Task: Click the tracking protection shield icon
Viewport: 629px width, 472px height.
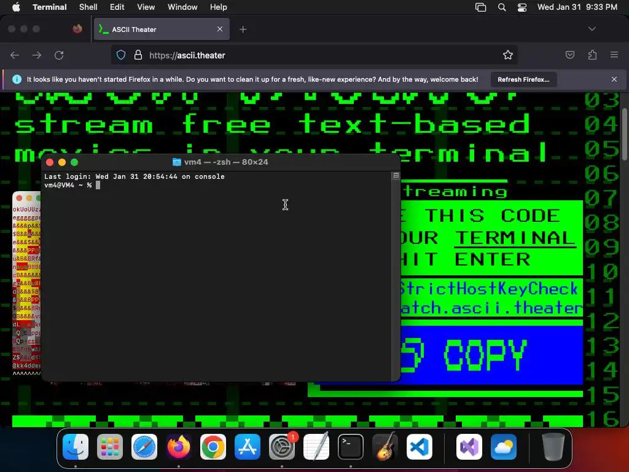Action: (x=121, y=55)
